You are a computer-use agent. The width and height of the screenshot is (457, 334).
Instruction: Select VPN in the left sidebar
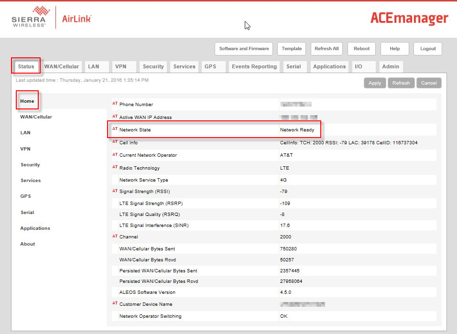25,149
